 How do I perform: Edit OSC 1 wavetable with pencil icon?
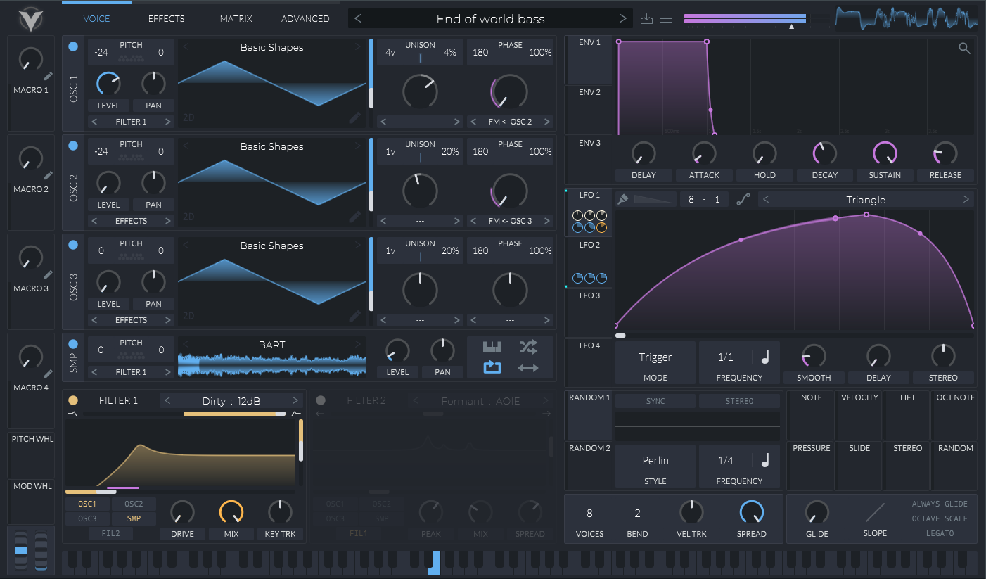click(355, 118)
